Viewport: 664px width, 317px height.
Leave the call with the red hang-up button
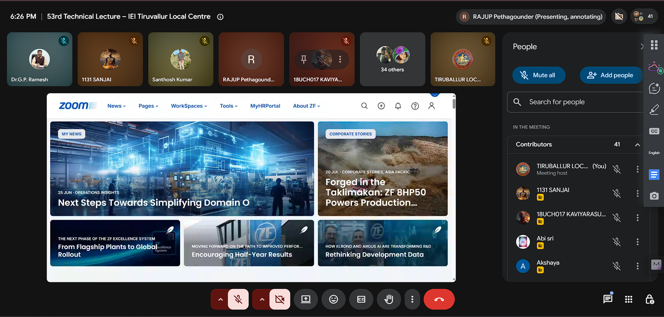coord(439,299)
